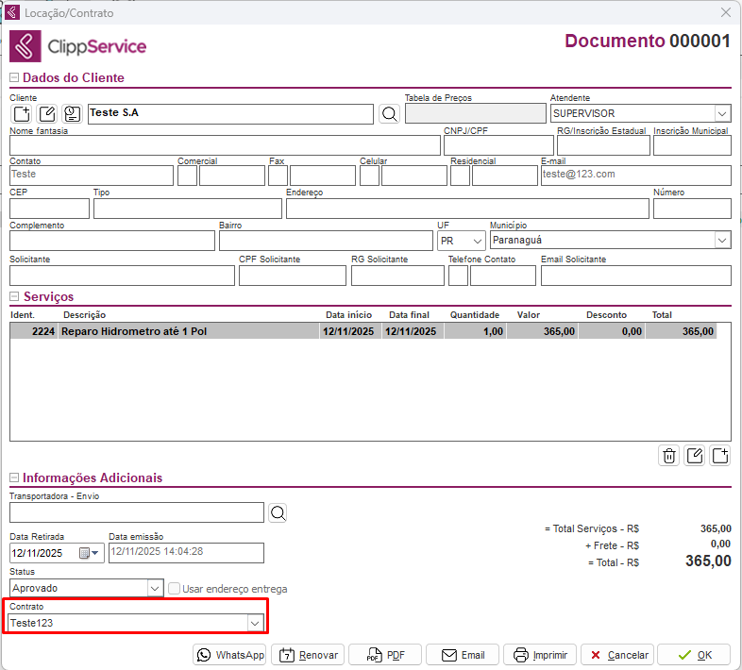The image size is (742, 670).
Task: Click the edit client icon
Action: (47, 114)
